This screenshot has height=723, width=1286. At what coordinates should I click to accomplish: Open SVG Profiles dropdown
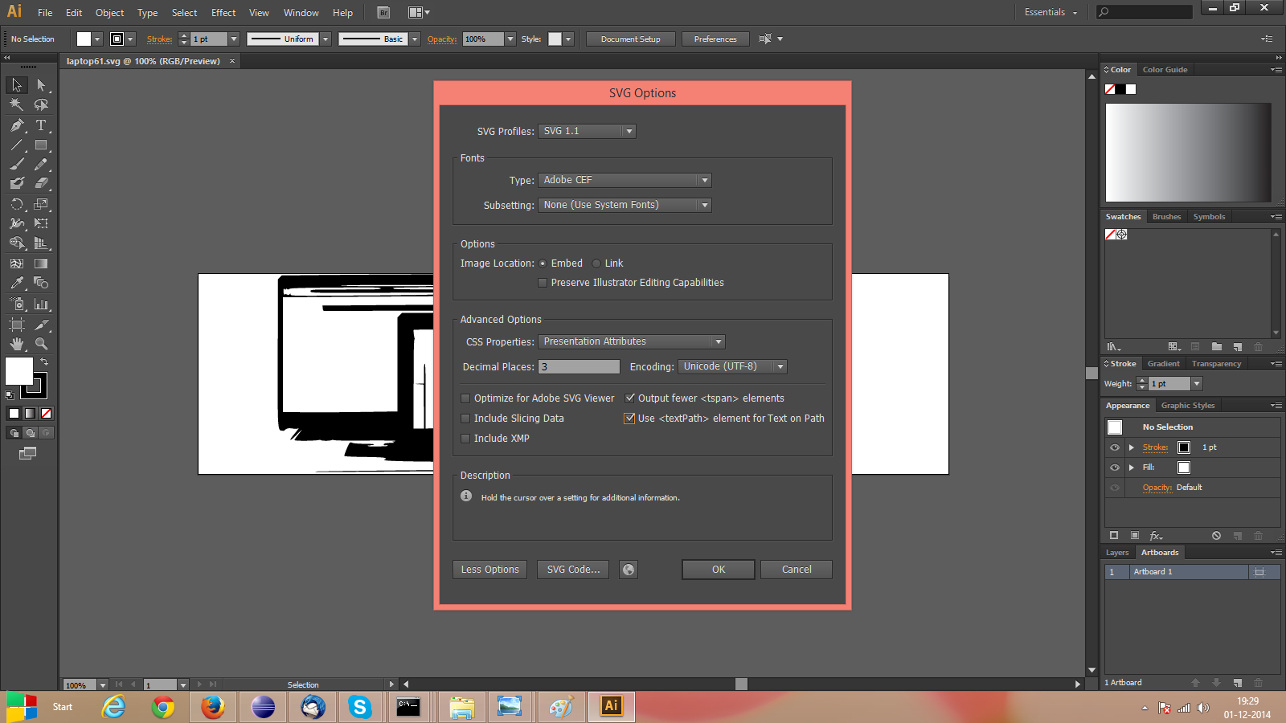[587, 131]
